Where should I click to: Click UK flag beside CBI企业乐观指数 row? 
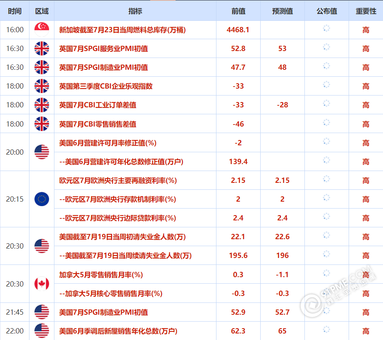click(42, 86)
